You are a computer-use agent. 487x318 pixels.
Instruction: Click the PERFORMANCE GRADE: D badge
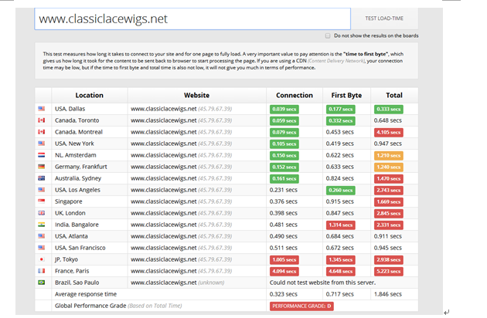pos(301,306)
